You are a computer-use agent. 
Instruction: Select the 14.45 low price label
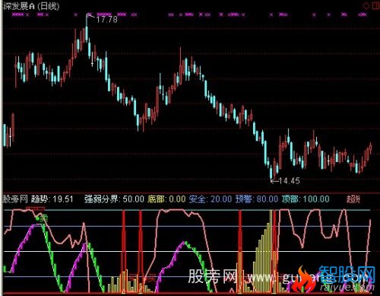coord(289,181)
